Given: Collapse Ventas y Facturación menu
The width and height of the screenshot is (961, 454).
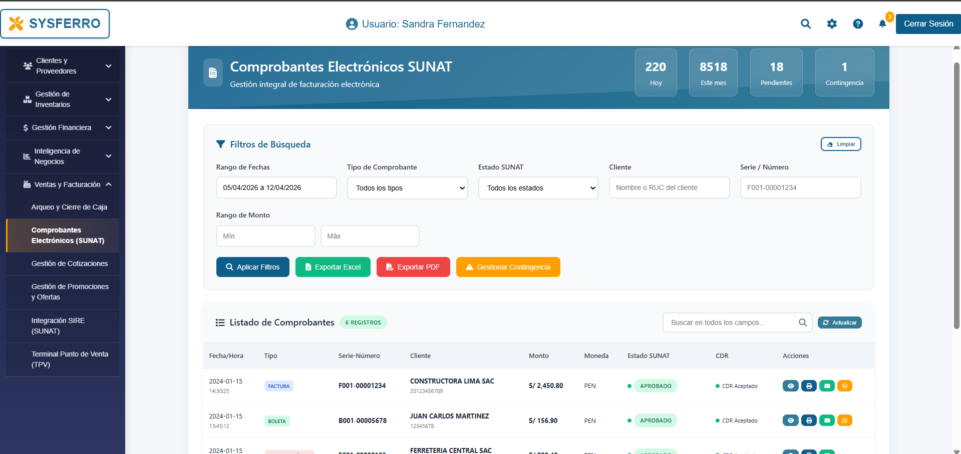Looking at the screenshot, I should coord(63,184).
